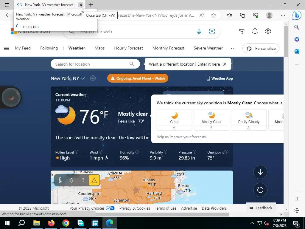Show more navigation items ellipsis
The image size is (305, 229).
[233, 48]
